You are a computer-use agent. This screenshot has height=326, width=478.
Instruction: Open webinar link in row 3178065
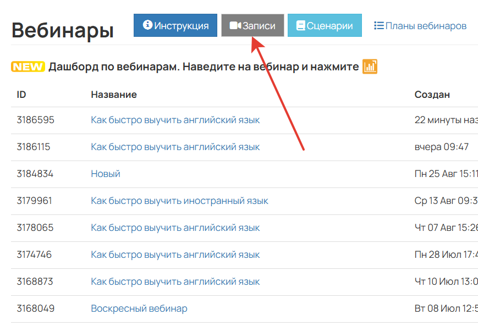click(x=175, y=228)
